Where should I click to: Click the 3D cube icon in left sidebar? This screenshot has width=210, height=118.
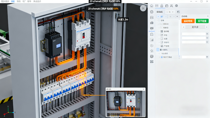pyautogui.click(x=152, y=56)
